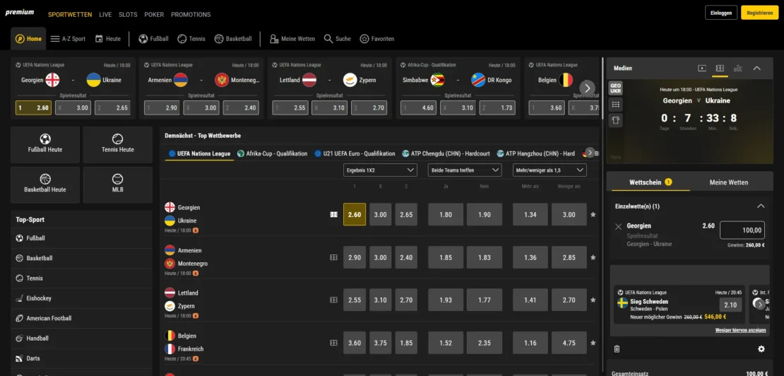Screen dimensions: 784x376
Task: Click the Registrieren button
Action: tap(759, 13)
